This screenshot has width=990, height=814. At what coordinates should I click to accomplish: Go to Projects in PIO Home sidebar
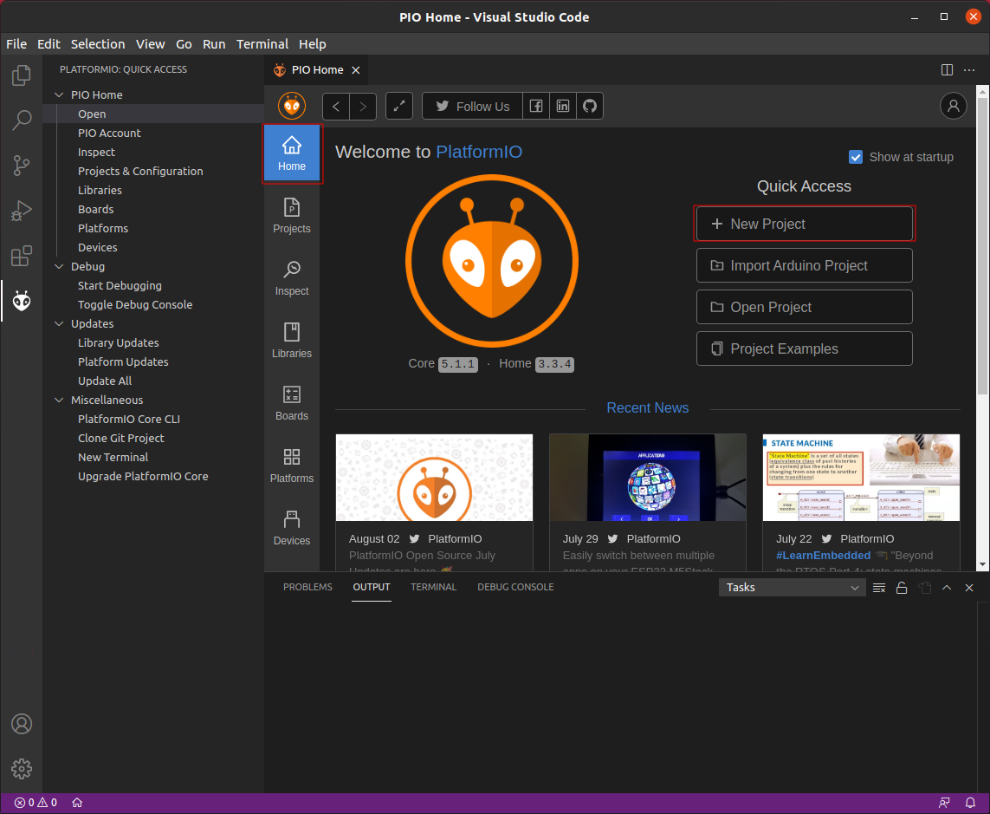point(292,216)
